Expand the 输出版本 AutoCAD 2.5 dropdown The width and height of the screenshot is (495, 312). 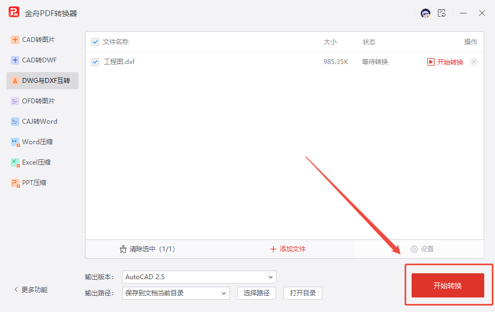pos(199,277)
